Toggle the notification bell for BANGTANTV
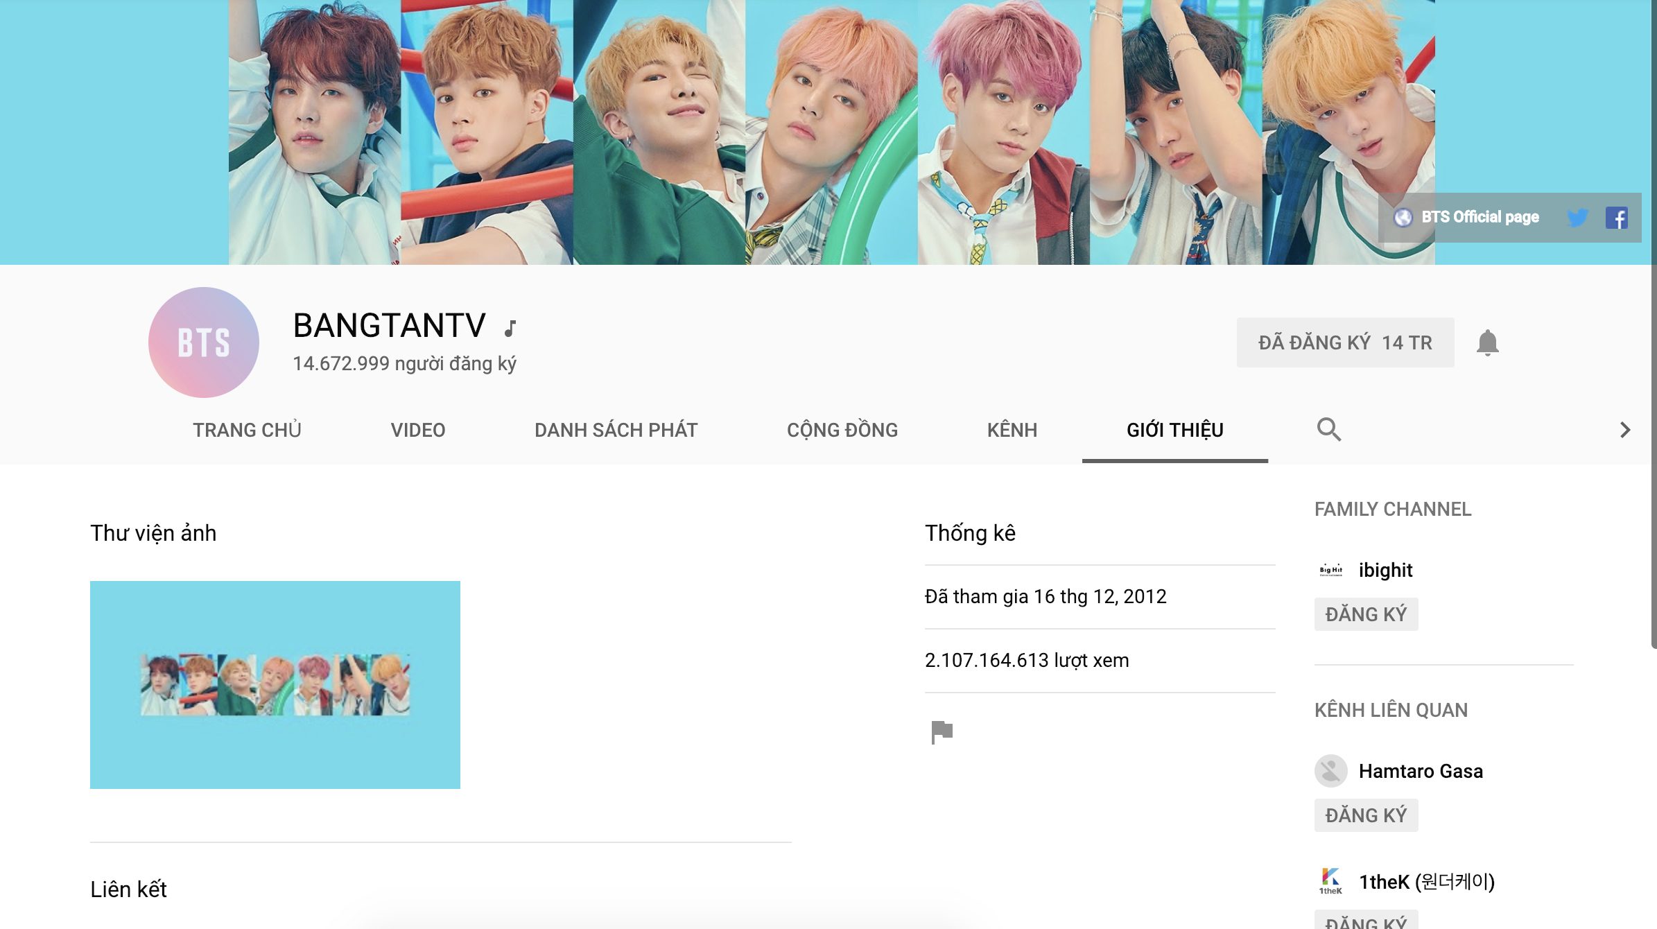 tap(1487, 342)
